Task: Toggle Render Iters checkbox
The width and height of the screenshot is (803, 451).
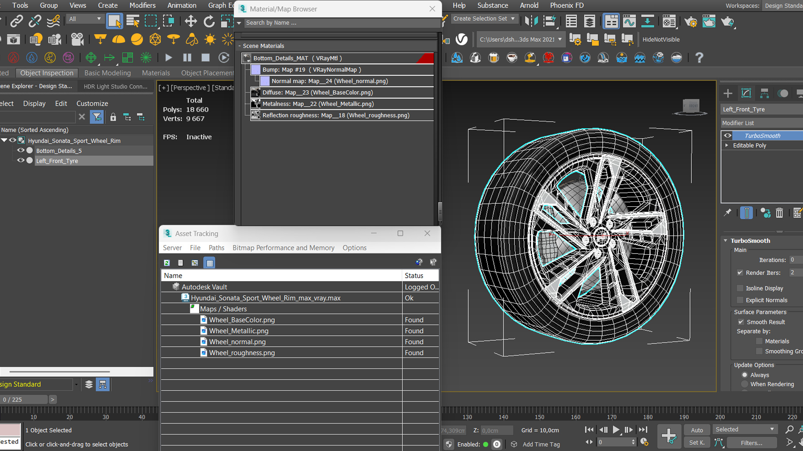Action: (x=740, y=273)
